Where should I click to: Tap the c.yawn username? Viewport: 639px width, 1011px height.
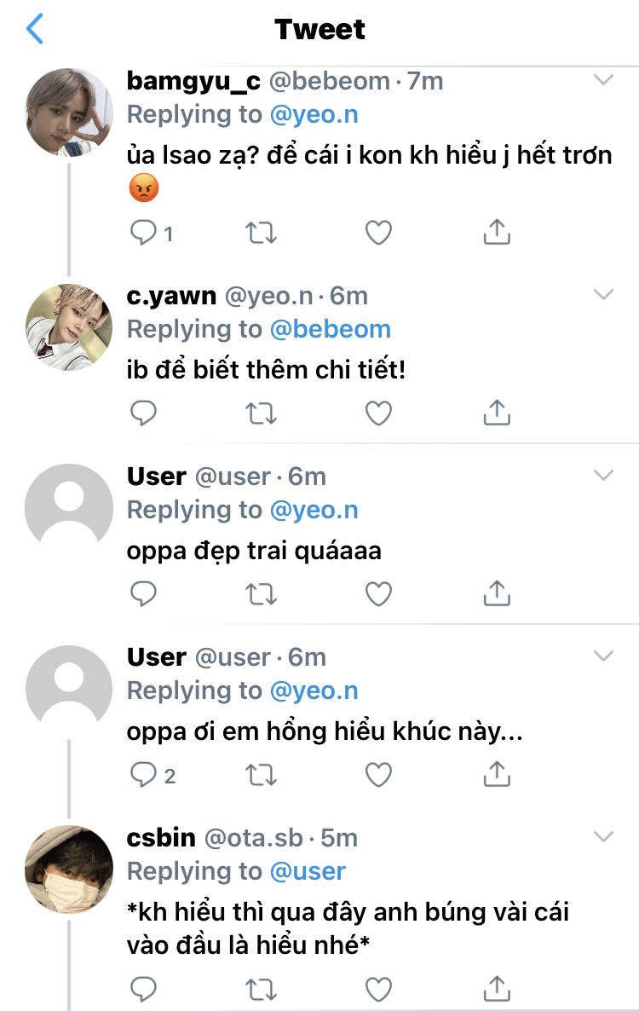[x=171, y=296]
